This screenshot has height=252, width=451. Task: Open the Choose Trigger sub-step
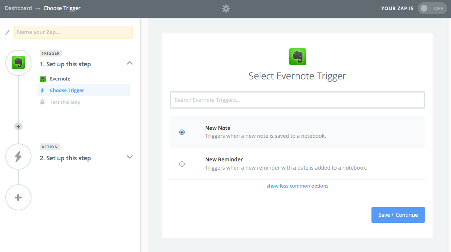coord(83,90)
